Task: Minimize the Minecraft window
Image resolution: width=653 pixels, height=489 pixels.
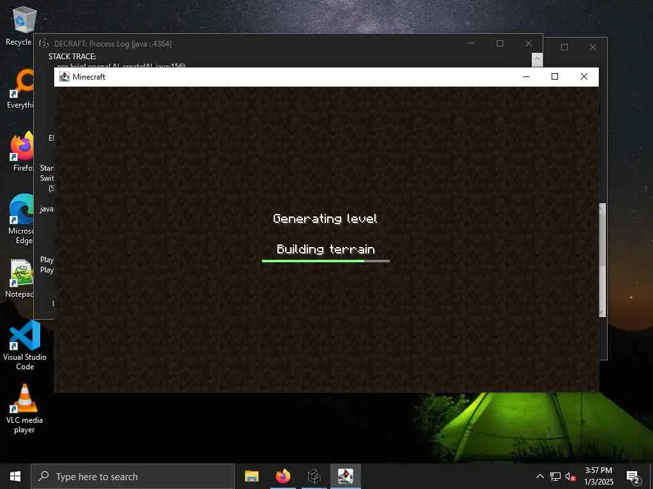Action: pyautogui.click(x=526, y=77)
